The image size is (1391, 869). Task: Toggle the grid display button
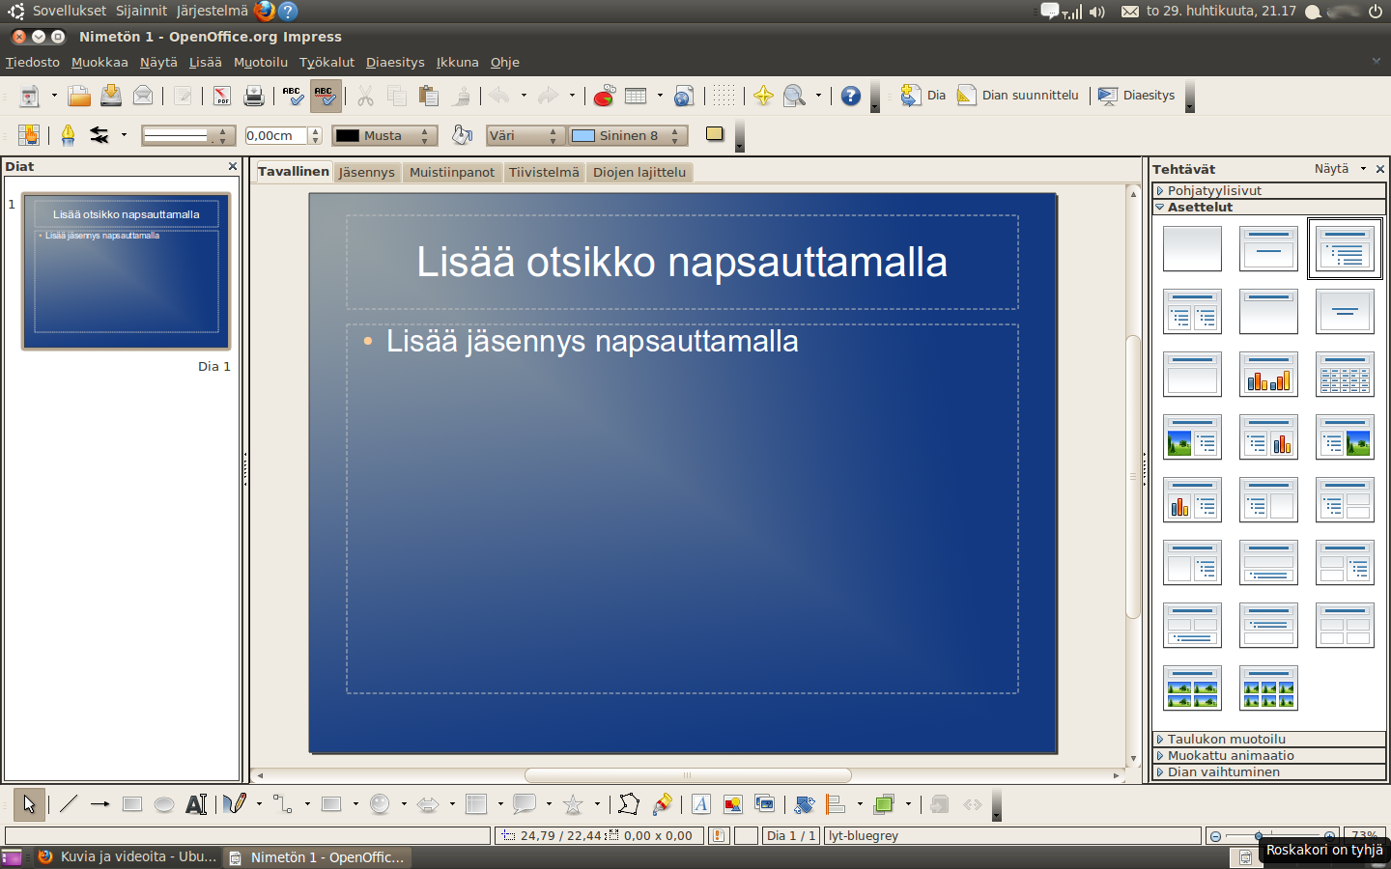click(724, 96)
